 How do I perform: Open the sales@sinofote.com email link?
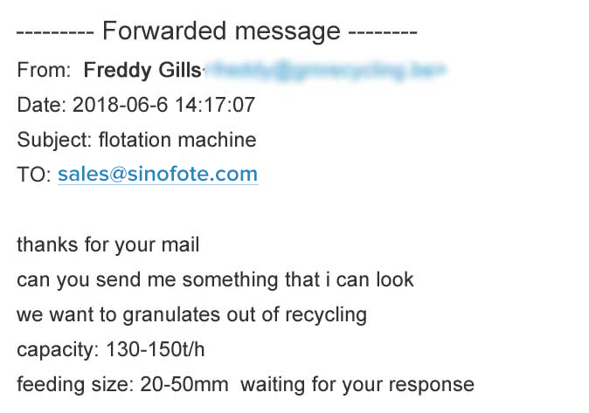pyautogui.click(x=158, y=175)
